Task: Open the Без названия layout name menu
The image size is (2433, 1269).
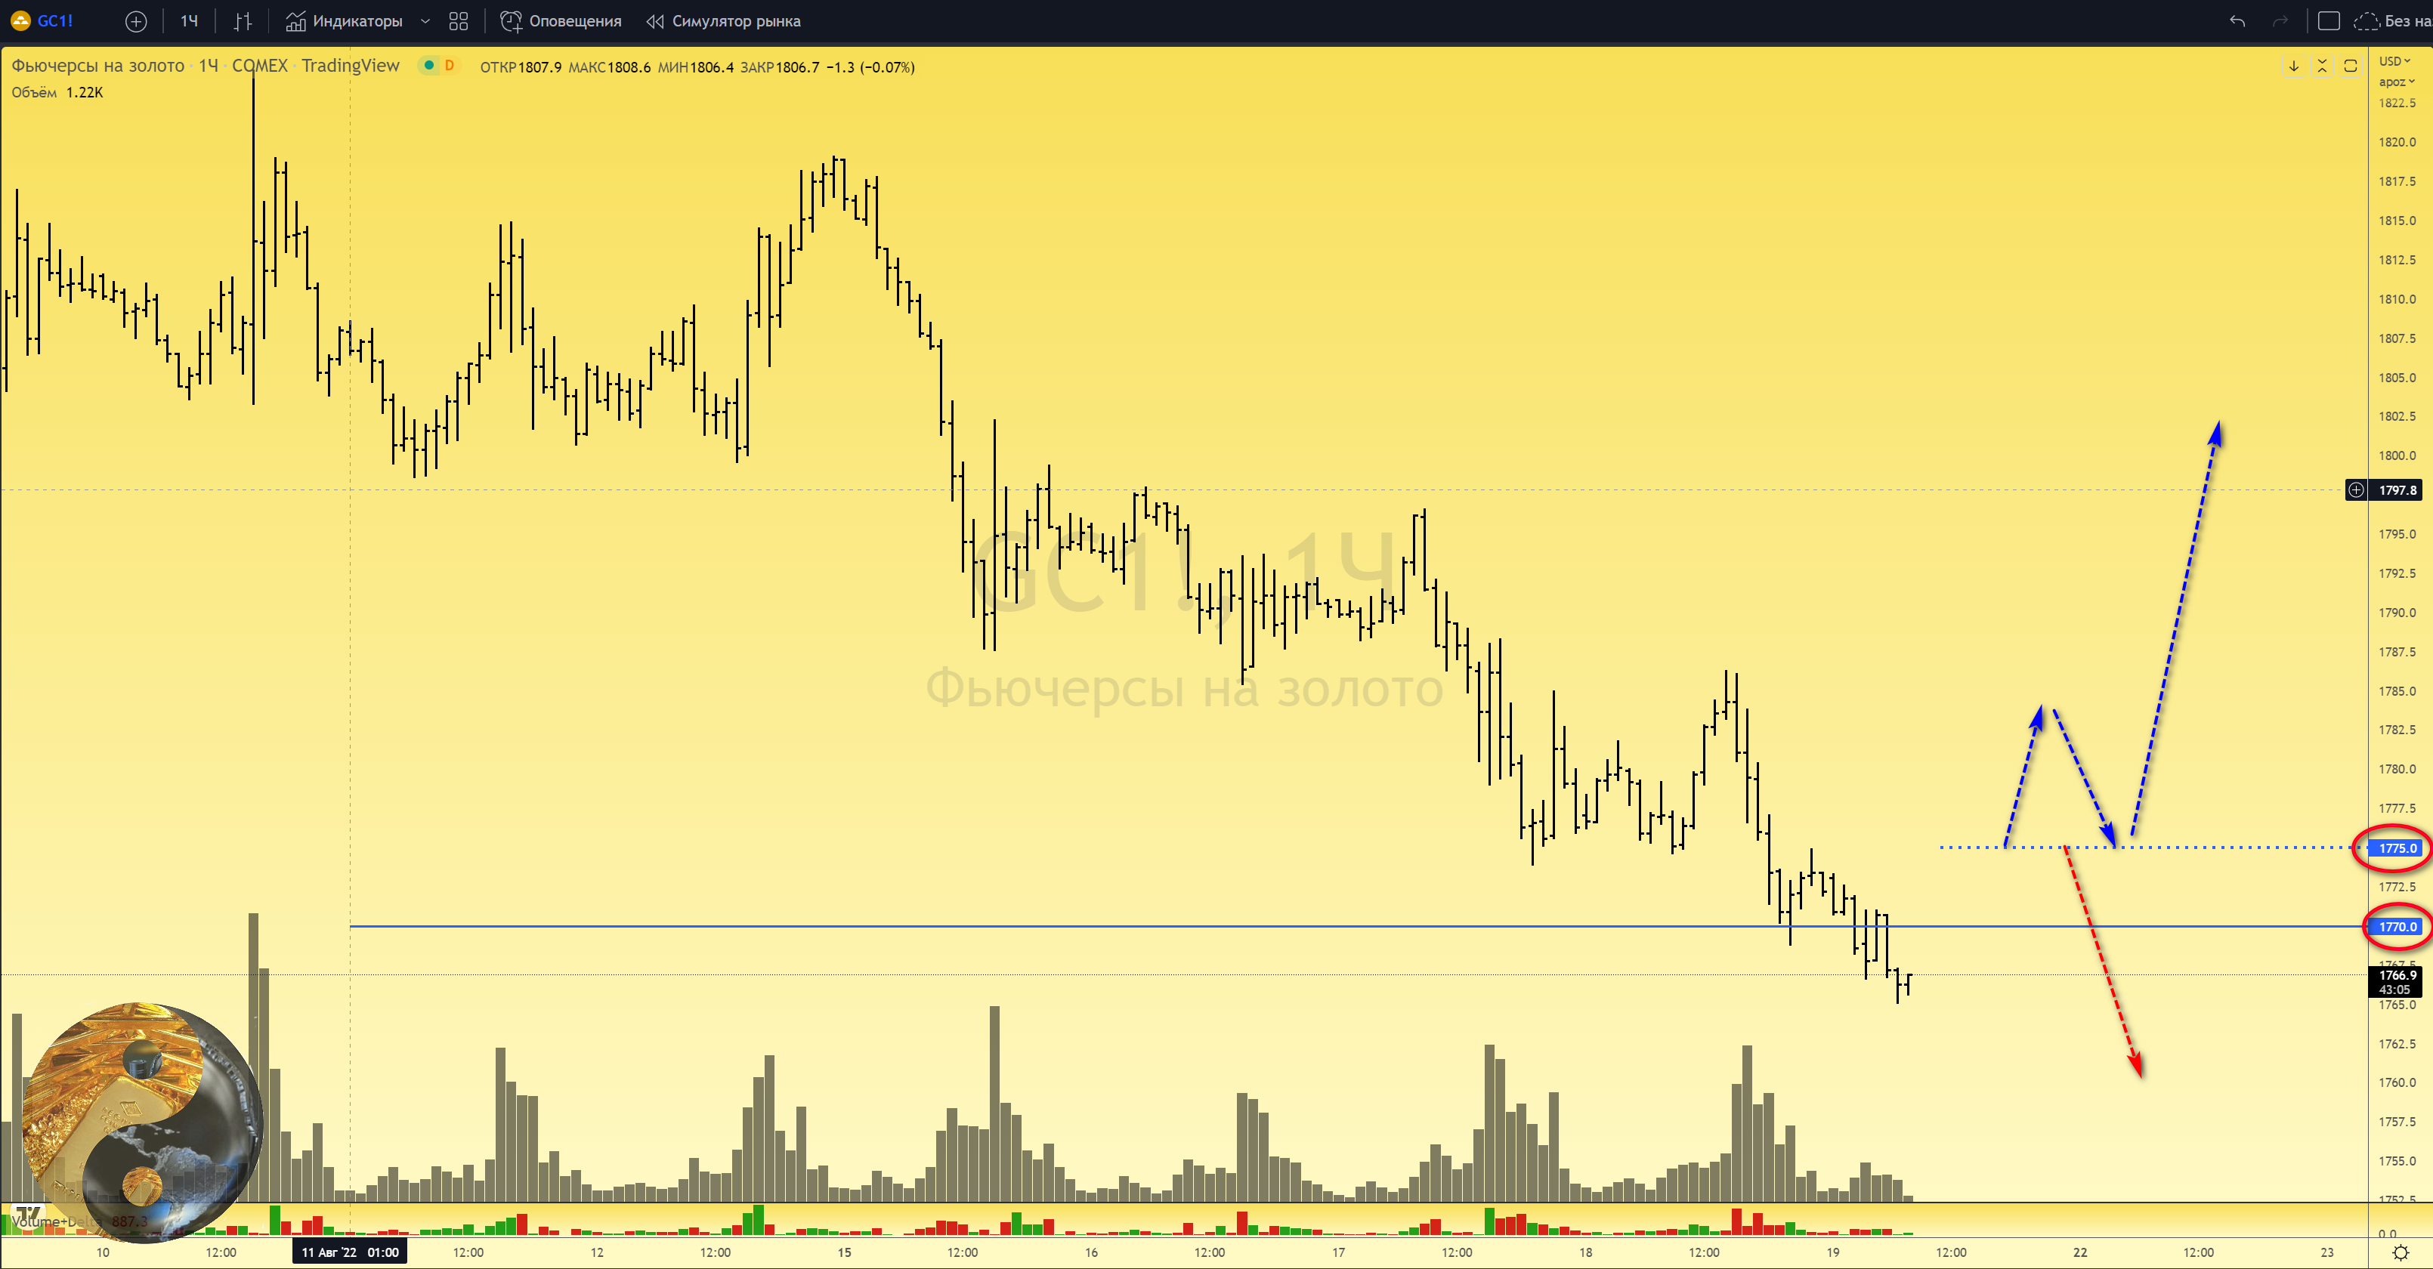Action: tap(2407, 21)
